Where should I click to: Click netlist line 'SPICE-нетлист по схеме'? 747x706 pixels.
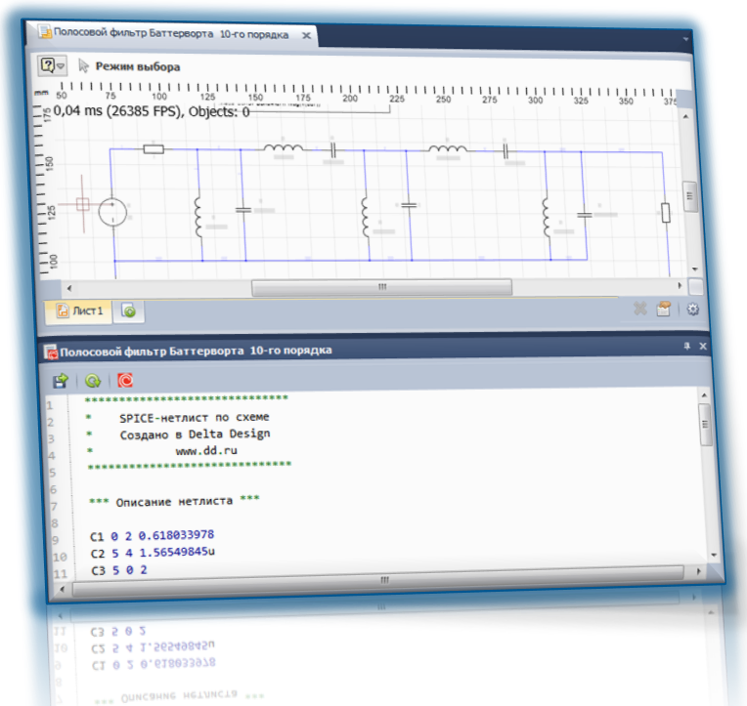click(x=195, y=418)
